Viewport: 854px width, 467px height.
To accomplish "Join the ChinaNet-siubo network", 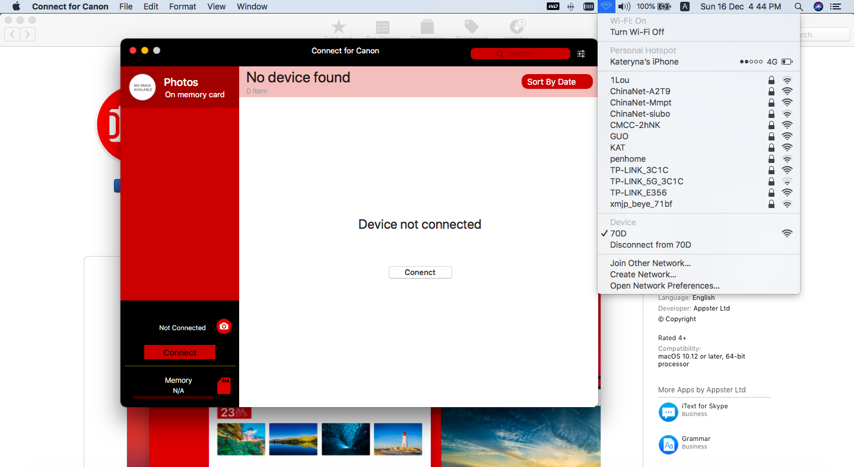I will pos(699,114).
